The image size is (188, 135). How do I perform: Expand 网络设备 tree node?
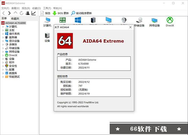(3, 52)
